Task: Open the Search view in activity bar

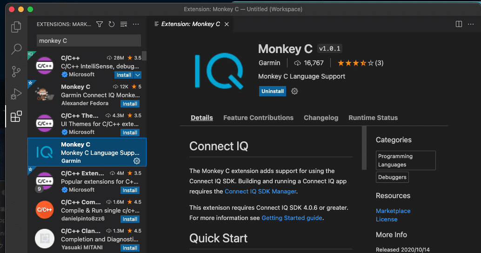Action: [x=16, y=49]
